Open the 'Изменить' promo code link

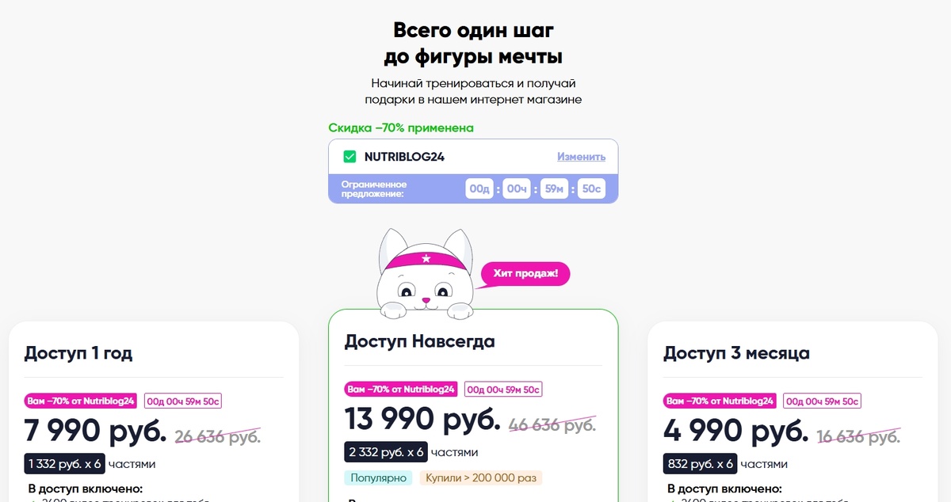[x=581, y=157]
